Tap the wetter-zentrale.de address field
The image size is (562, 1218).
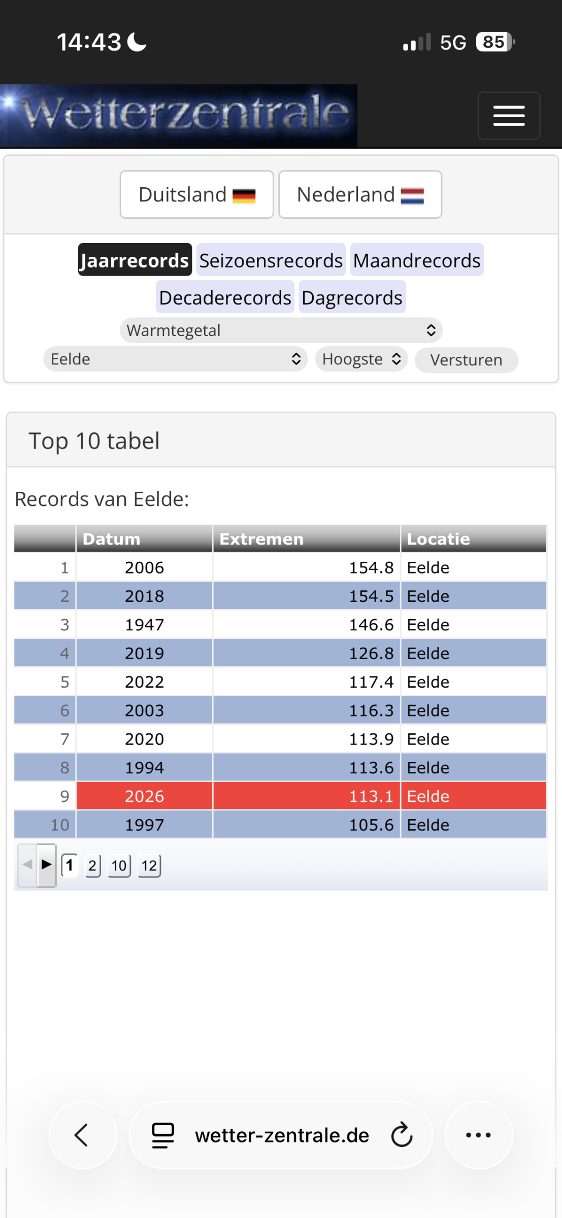click(x=281, y=1135)
